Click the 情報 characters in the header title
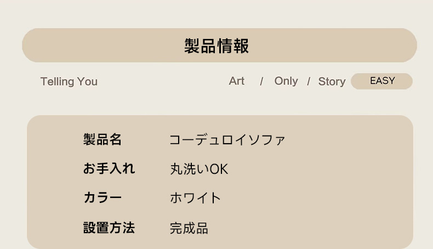Screen dimensions: 433x249 click(x=233, y=46)
